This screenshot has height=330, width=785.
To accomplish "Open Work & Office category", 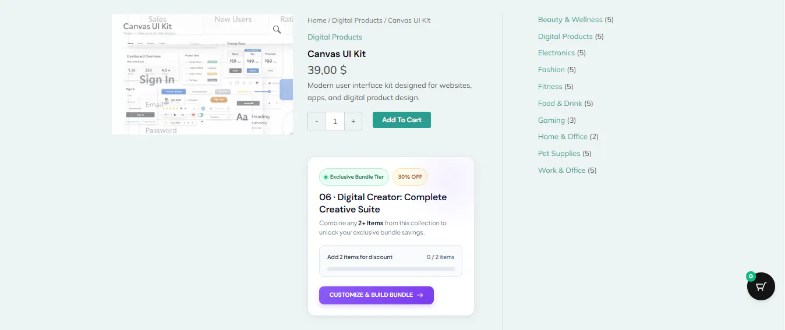I will point(562,171).
